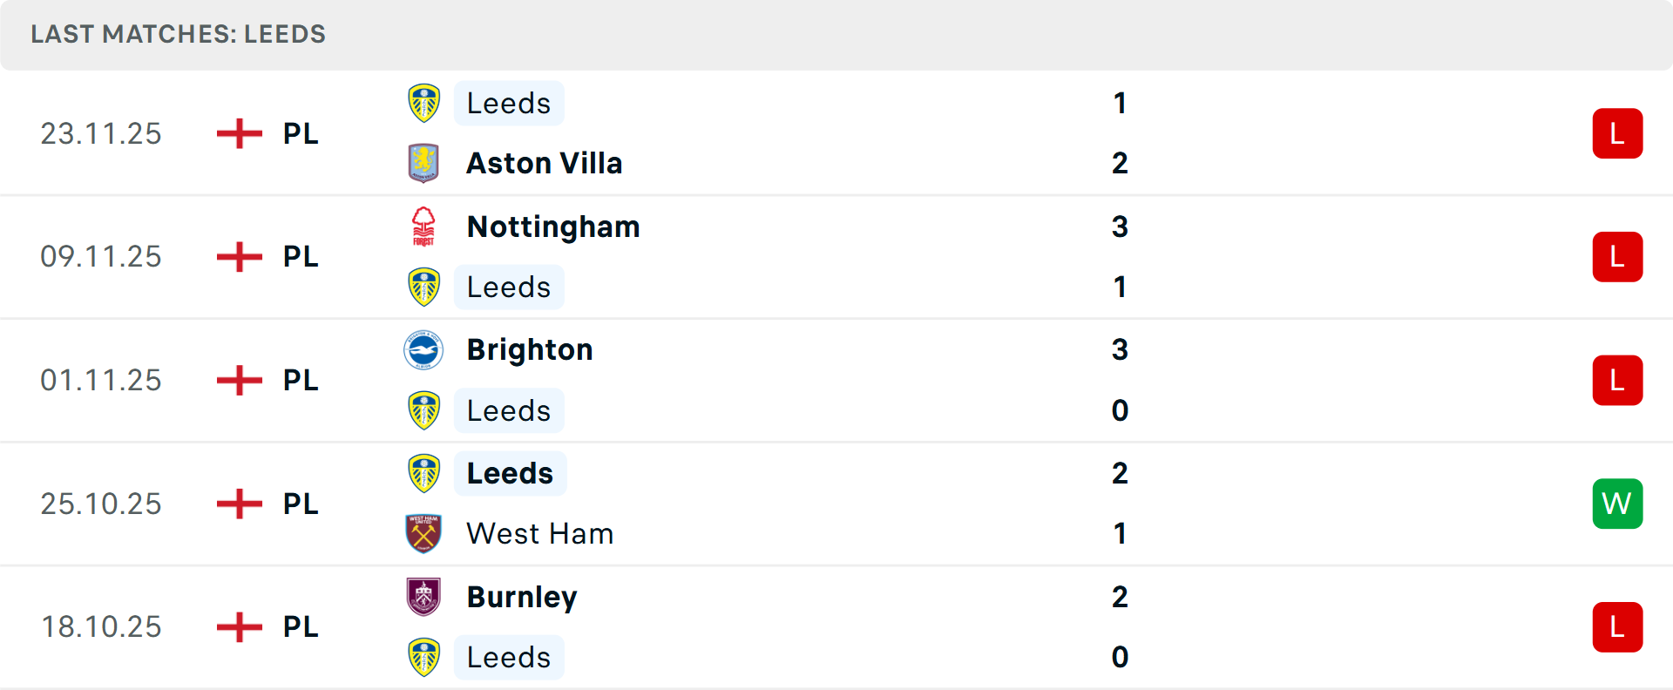Click England flag icon for 18.10.25 match
The height and width of the screenshot is (690, 1673).
[239, 627]
